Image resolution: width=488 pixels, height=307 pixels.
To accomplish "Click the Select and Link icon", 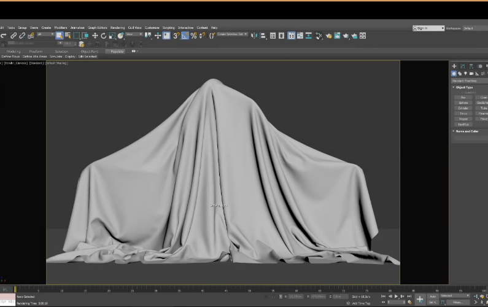I will coord(14,36).
